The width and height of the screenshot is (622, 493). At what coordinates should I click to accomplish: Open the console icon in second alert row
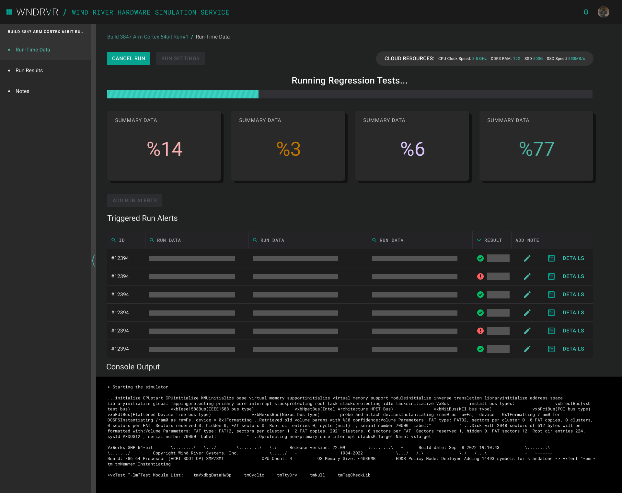point(551,276)
